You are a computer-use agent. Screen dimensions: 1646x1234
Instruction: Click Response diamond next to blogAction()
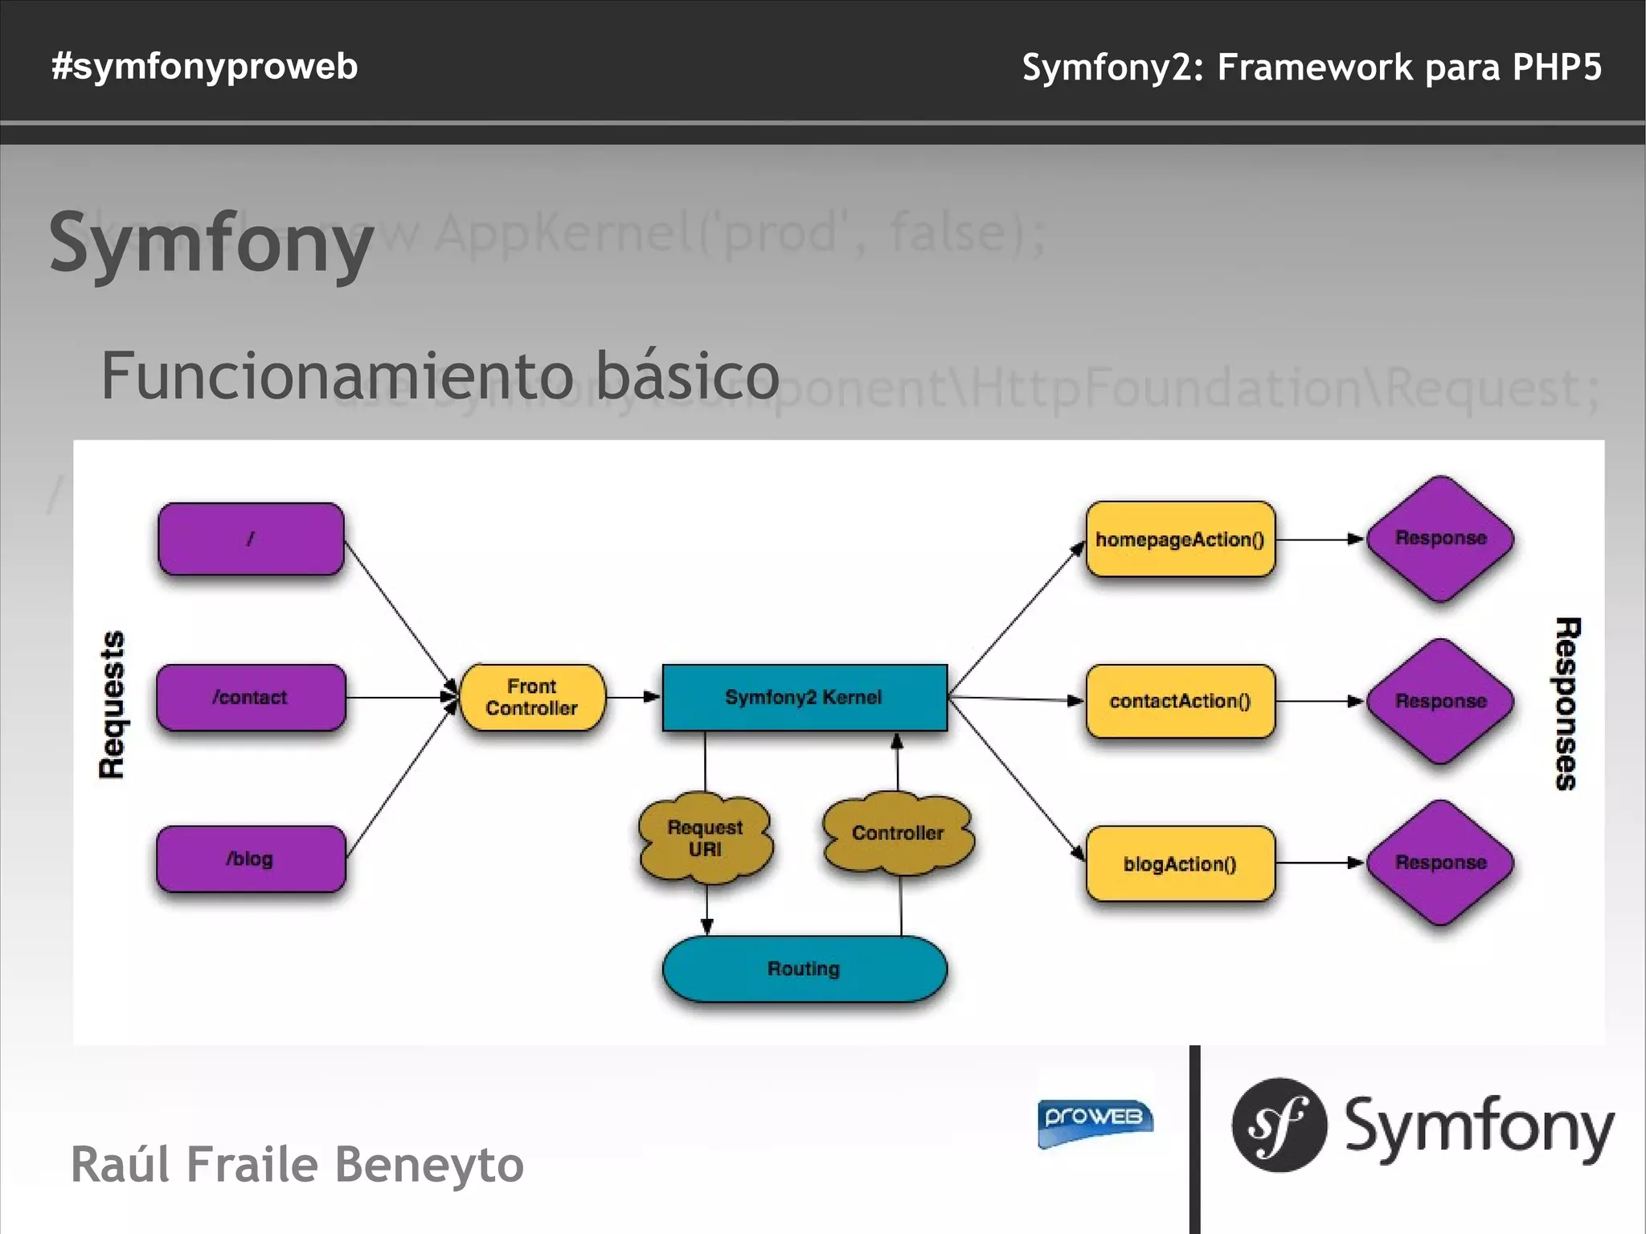(1441, 863)
